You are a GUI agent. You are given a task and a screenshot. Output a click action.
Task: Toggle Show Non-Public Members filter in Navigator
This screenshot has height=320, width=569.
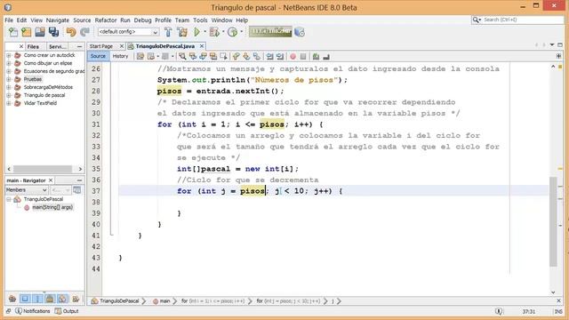click(x=50, y=299)
